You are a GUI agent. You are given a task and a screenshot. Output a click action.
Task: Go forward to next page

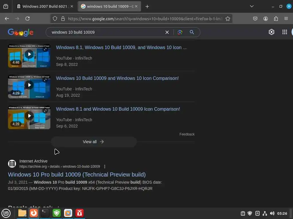(17, 19)
